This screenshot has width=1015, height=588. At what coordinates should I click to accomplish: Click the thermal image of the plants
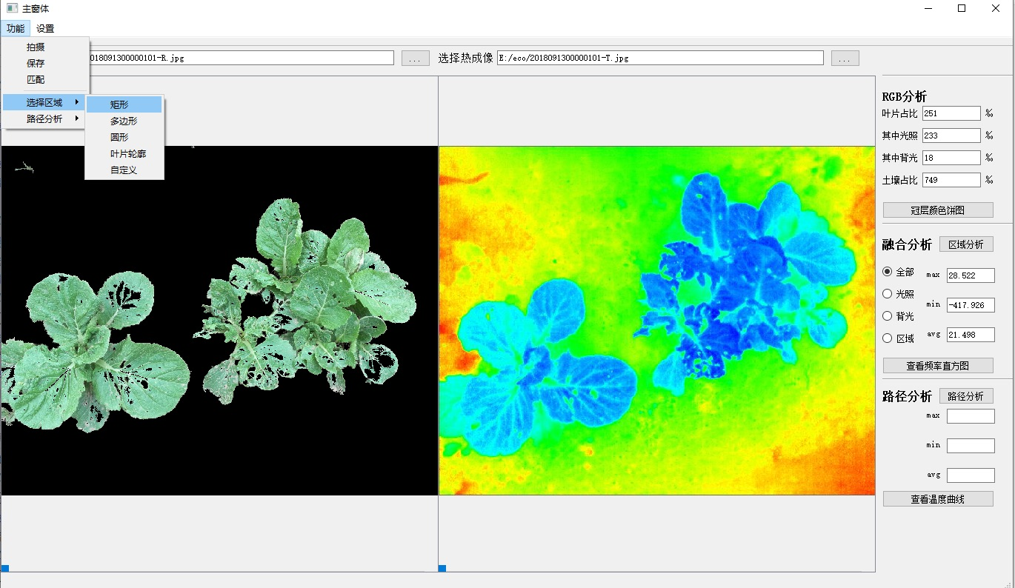pyautogui.click(x=656, y=320)
